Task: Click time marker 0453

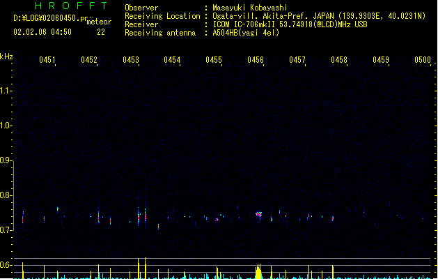Action: click(131, 60)
